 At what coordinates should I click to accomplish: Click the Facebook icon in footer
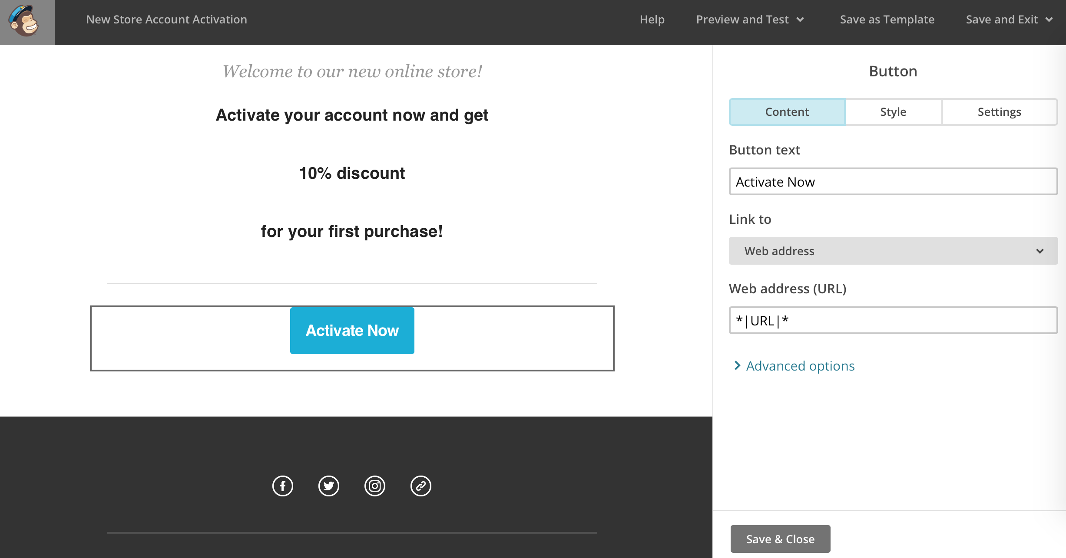pos(283,486)
